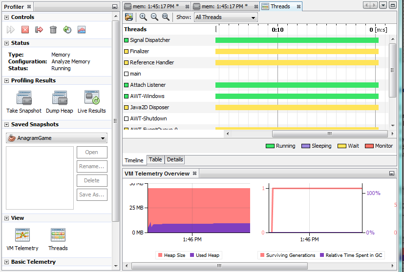
Task: Open the Show All Threads dropdown
Action: [226, 18]
